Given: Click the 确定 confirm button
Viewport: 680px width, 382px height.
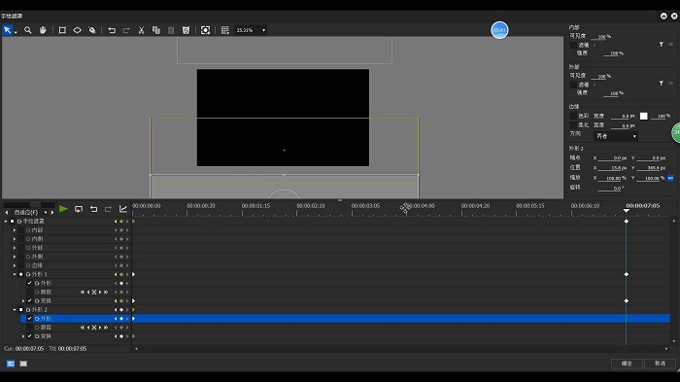Looking at the screenshot, I should click(x=627, y=364).
